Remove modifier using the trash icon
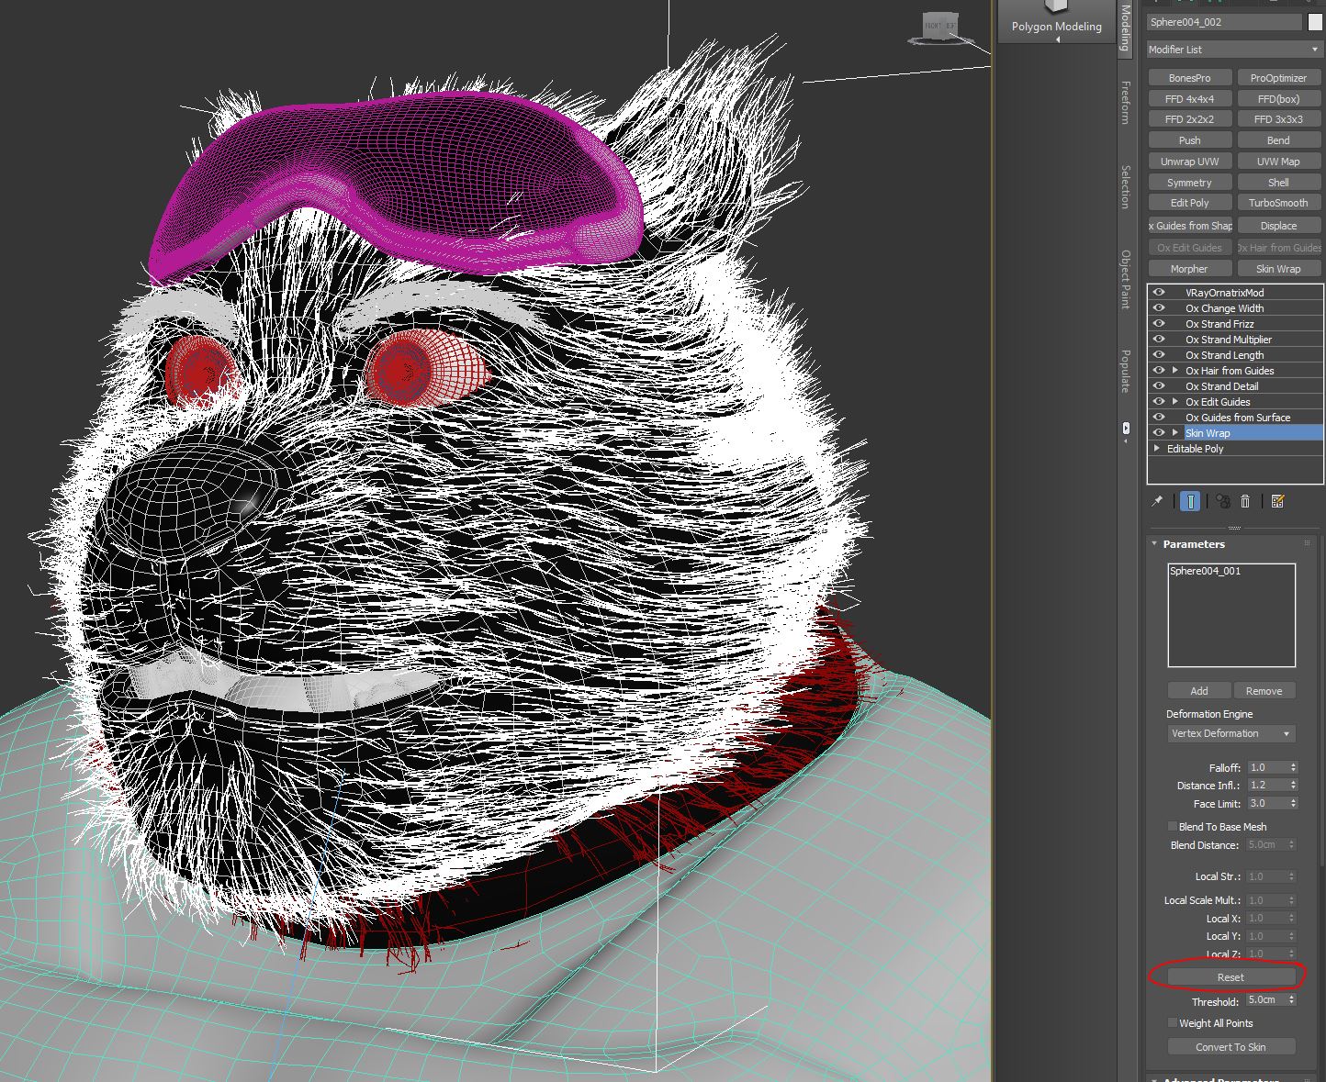The image size is (1326, 1082). tap(1245, 501)
